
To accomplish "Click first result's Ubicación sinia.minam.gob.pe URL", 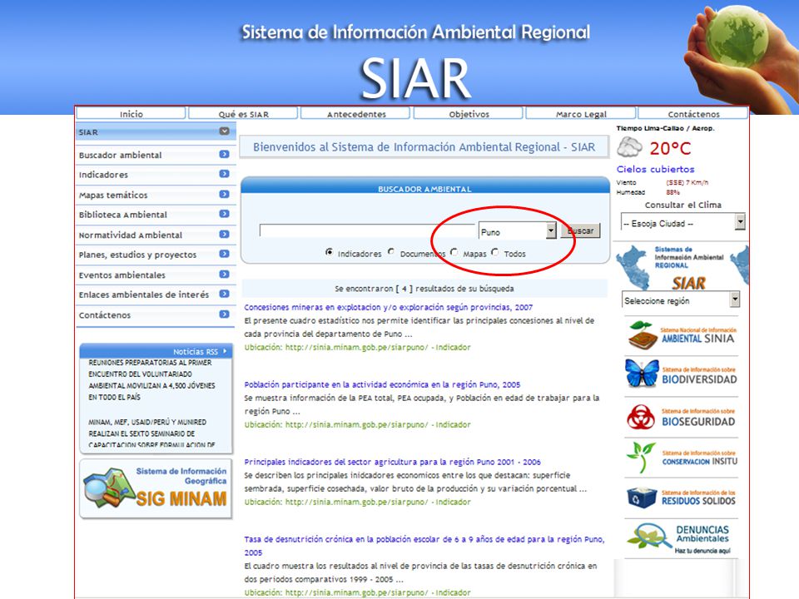I will 357,348.
